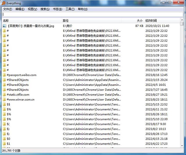Sort results by the 修改时间 column header

pos(162,21)
